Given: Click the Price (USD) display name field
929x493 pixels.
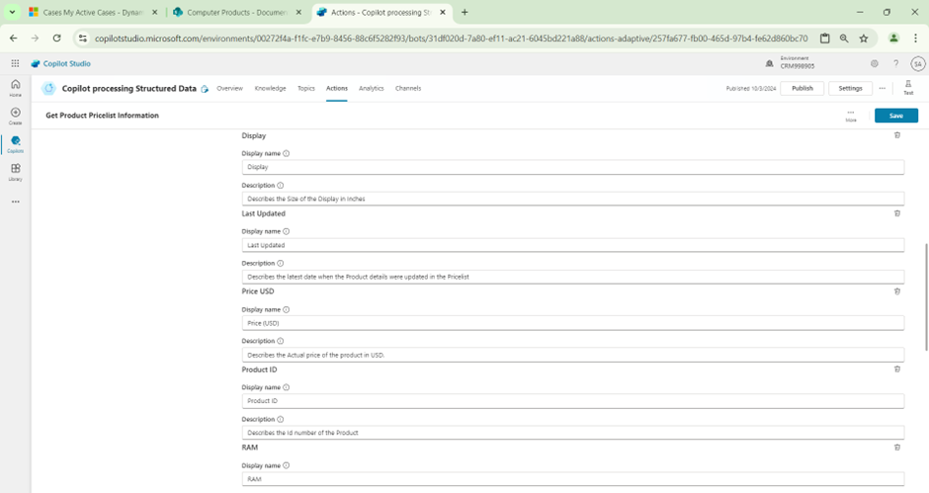Looking at the screenshot, I should 572,323.
